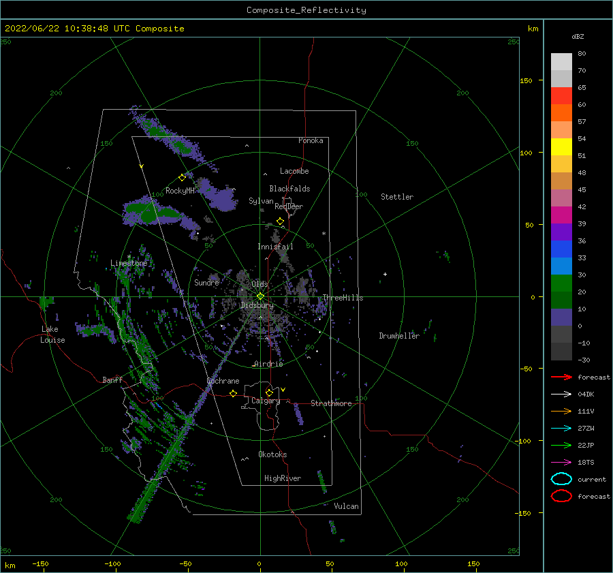The width and height of the screenshot is (613, 573).
Task: Click the Okotoks label
Action: [x=272, y=454]
